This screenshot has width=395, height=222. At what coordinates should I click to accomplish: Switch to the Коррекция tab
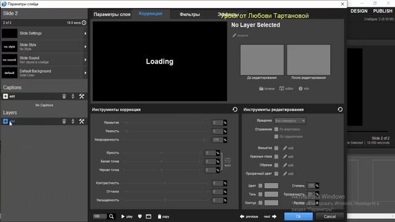pos(151,14)
